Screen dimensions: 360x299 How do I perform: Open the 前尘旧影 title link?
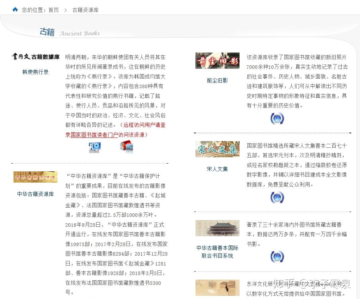[x=217, y=80]
